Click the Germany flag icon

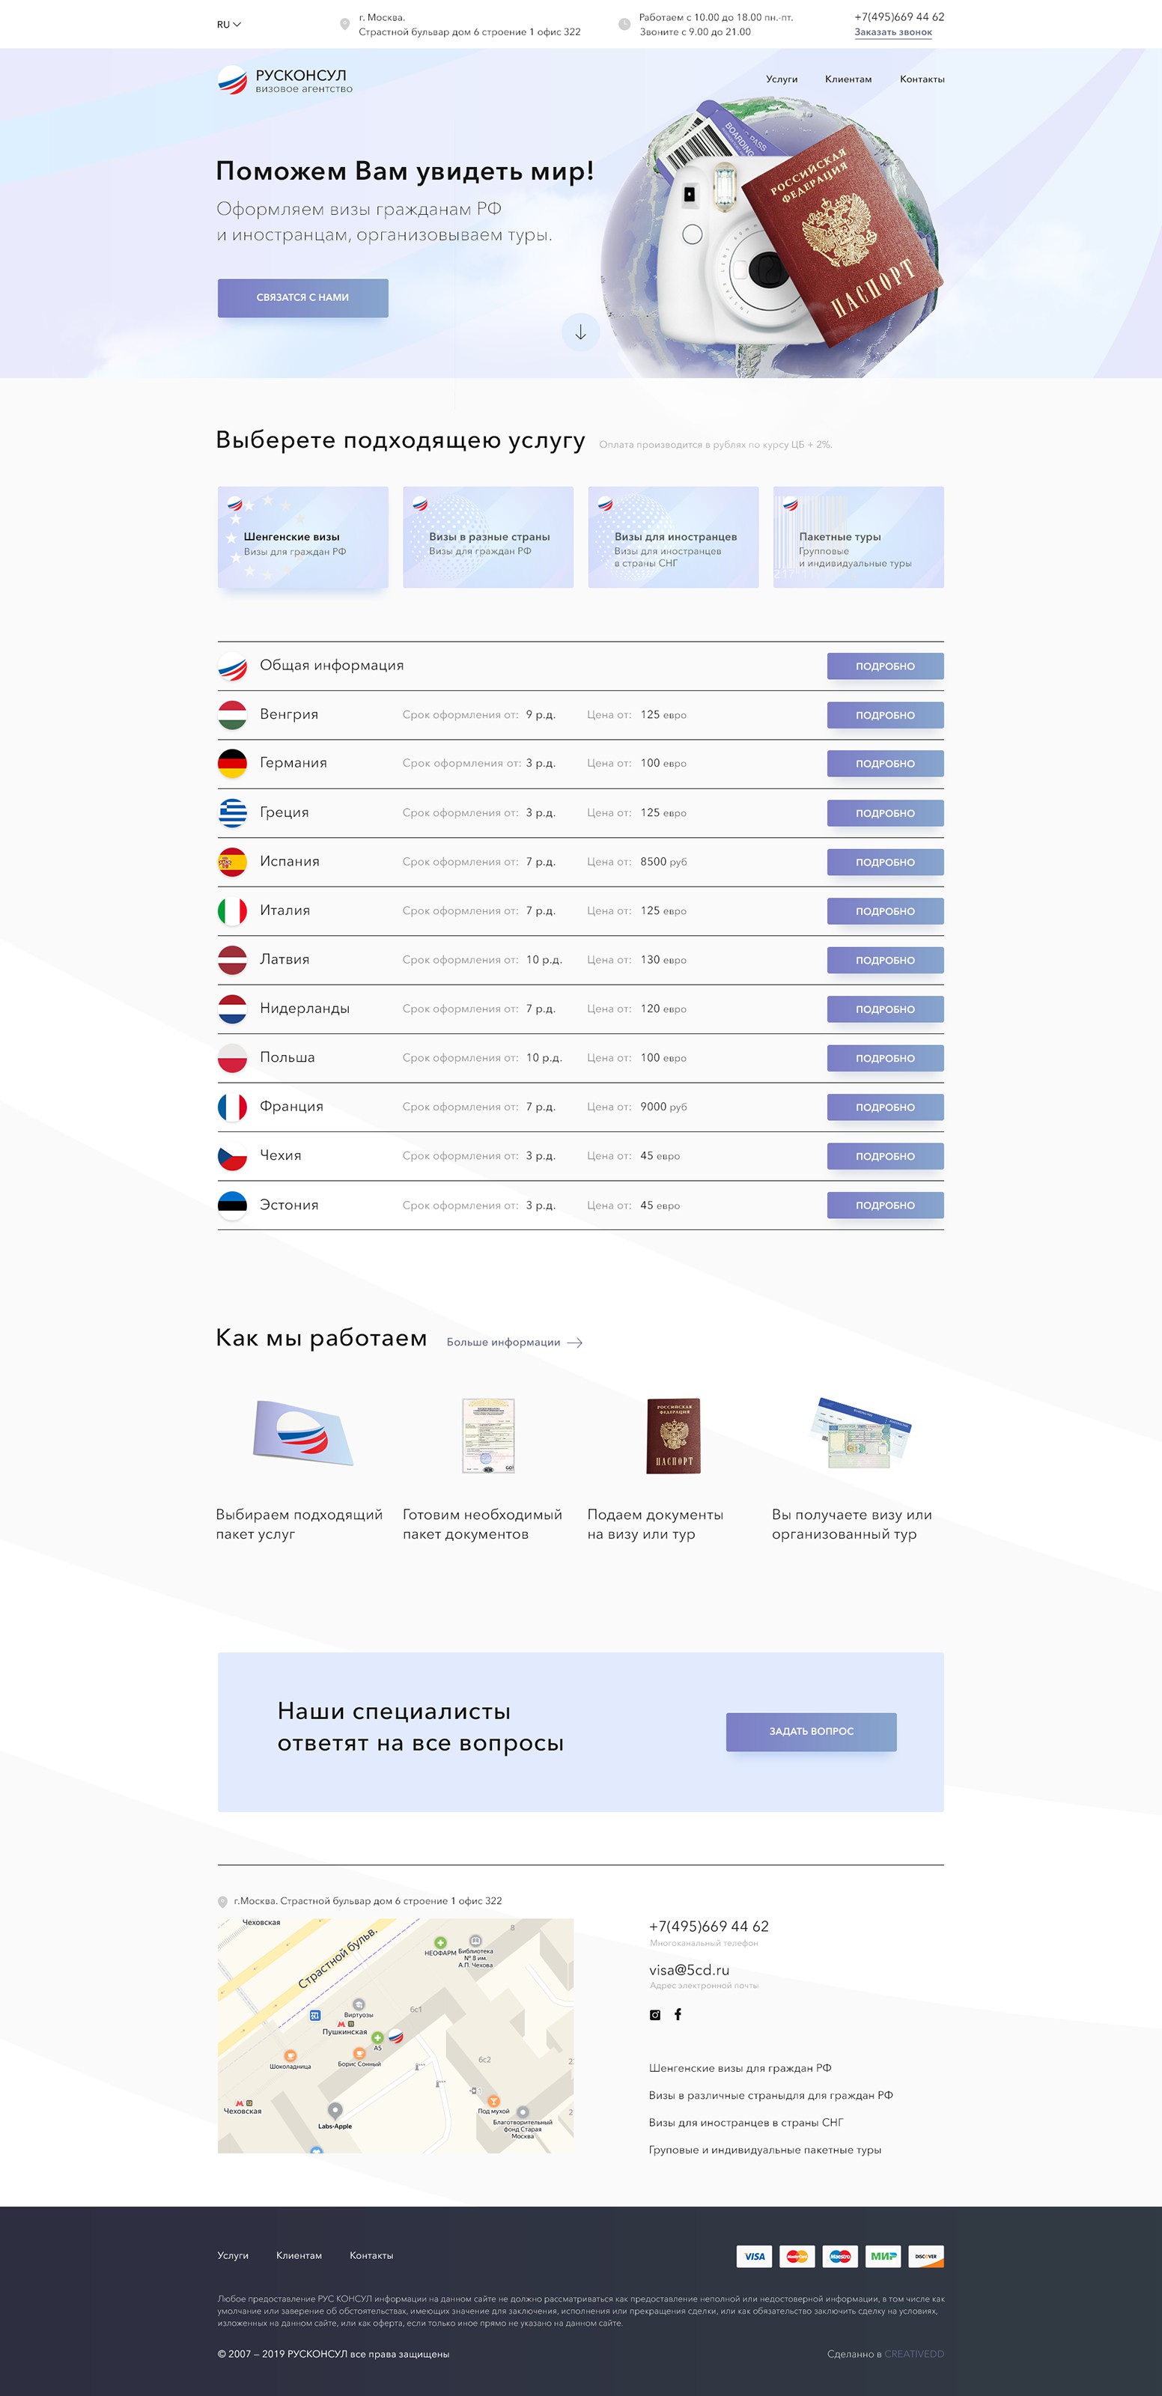tap(233, 764)
